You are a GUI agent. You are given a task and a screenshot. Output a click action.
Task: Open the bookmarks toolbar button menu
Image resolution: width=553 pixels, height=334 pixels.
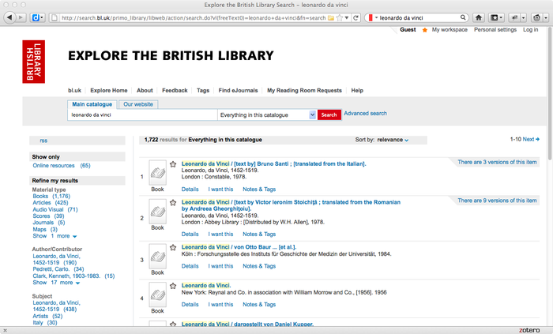(497, 17)
